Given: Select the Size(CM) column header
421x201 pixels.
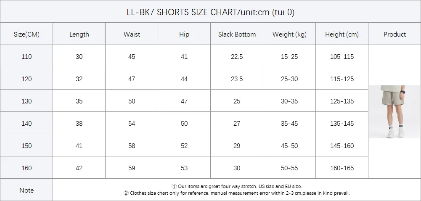Looking at the screenshot, I should pos(26,34).
